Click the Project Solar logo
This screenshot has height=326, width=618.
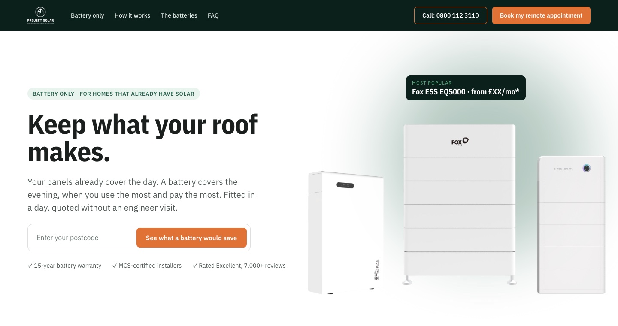[41, 15]
